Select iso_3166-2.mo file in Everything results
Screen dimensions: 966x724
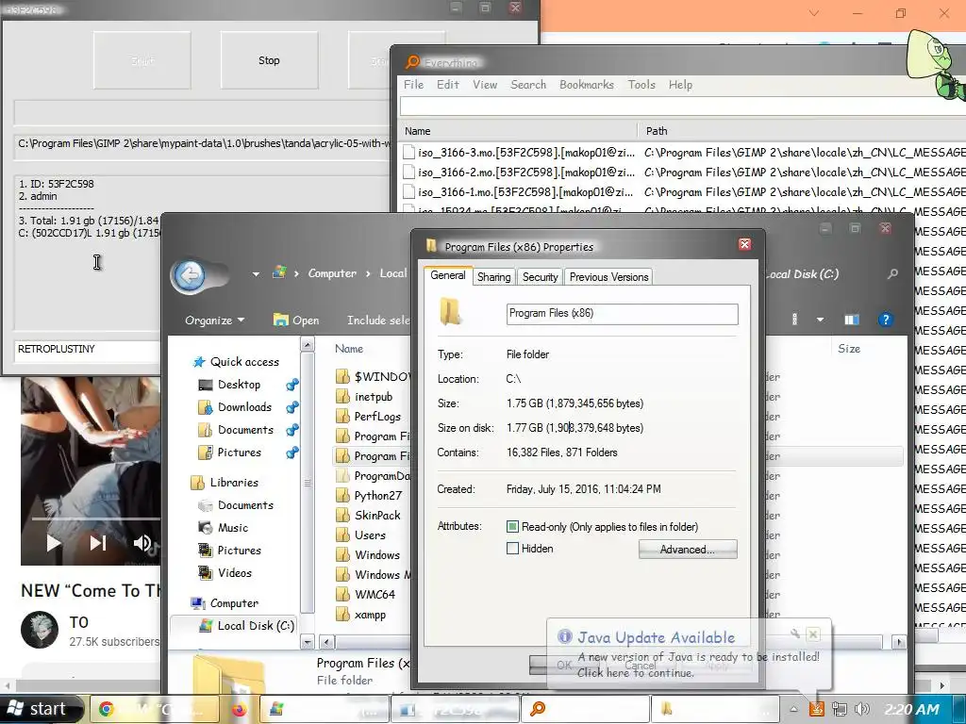pos(519,173)
